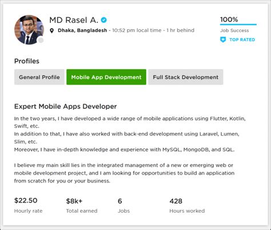Screen dimensions: 271x230
Task: Click the Profiles heading
Action: (27, 61)
